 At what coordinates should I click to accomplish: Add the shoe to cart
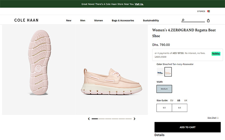(187, 127)
